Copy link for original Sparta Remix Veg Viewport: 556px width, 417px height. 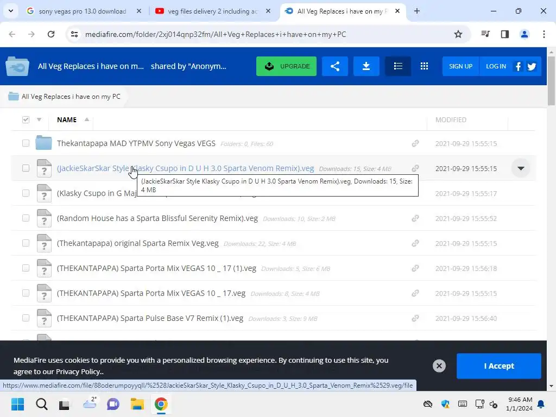415,243
